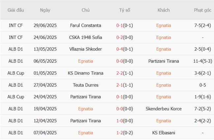This screenshot has height=140, width=214.
Task: Click the "Tỷ số" column header
Action: tap(124, 10)
